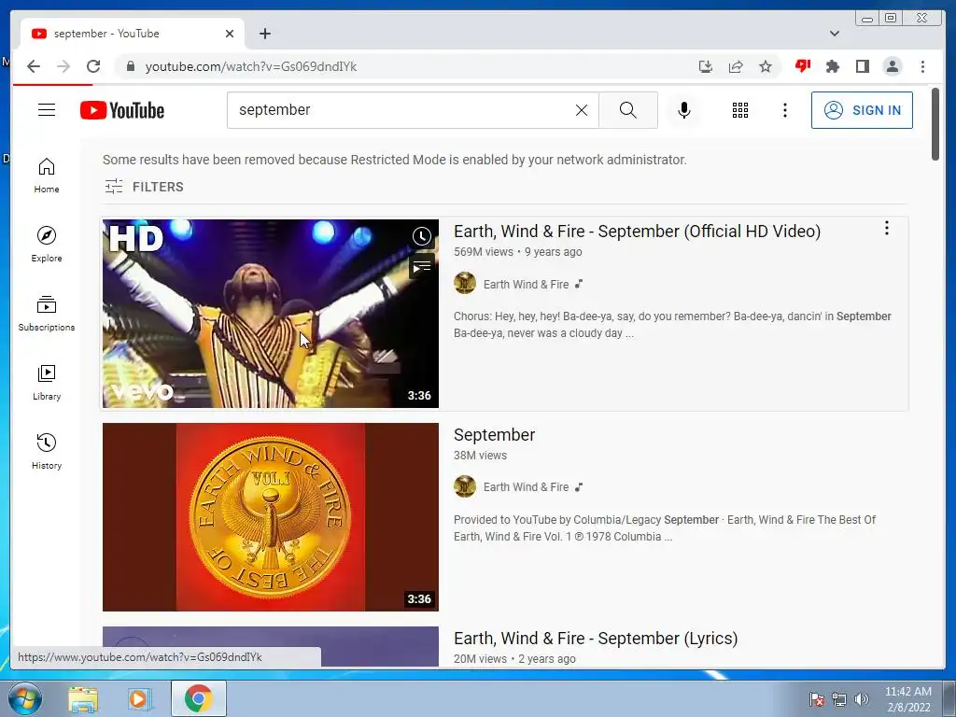Screen dimensions: 956x717
Task: Open Windows Explorer from taskbar
Action: [x=83, y=699]
